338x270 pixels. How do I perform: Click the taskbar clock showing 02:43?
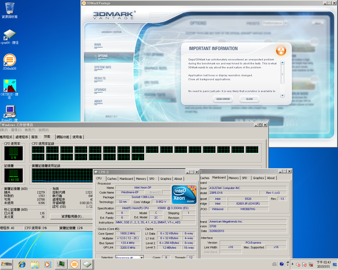pos(324,264)
